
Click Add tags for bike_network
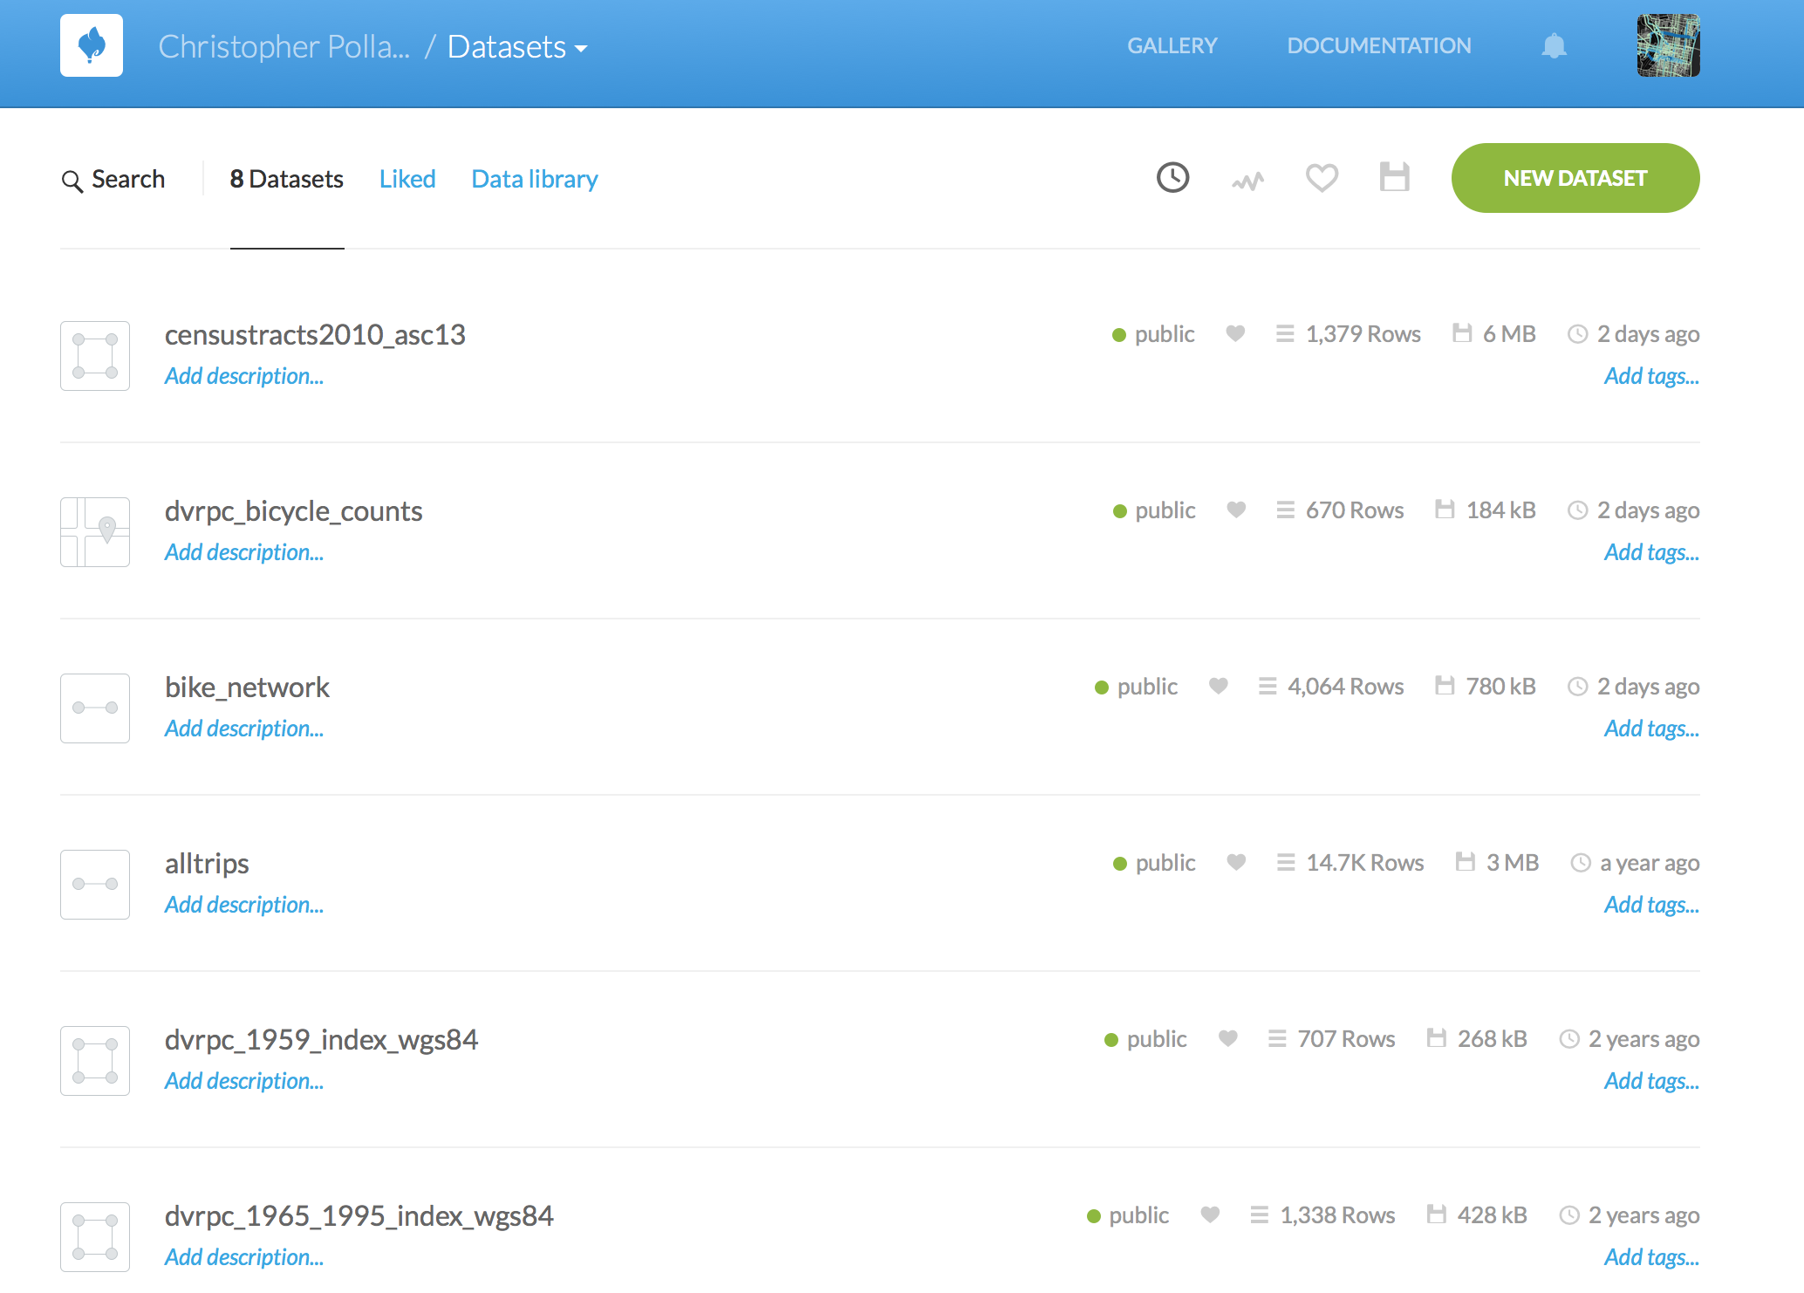click(1650, 729)
